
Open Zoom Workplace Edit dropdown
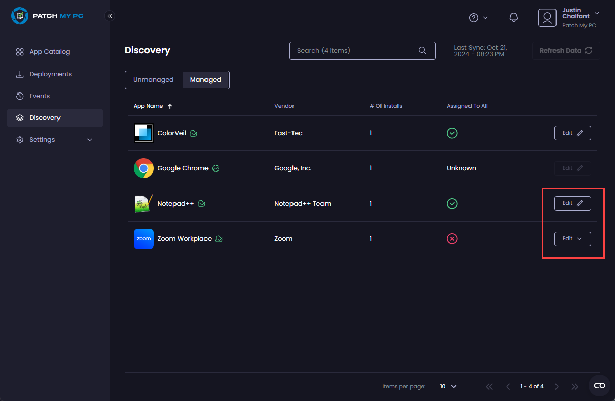tap(572, 239)
